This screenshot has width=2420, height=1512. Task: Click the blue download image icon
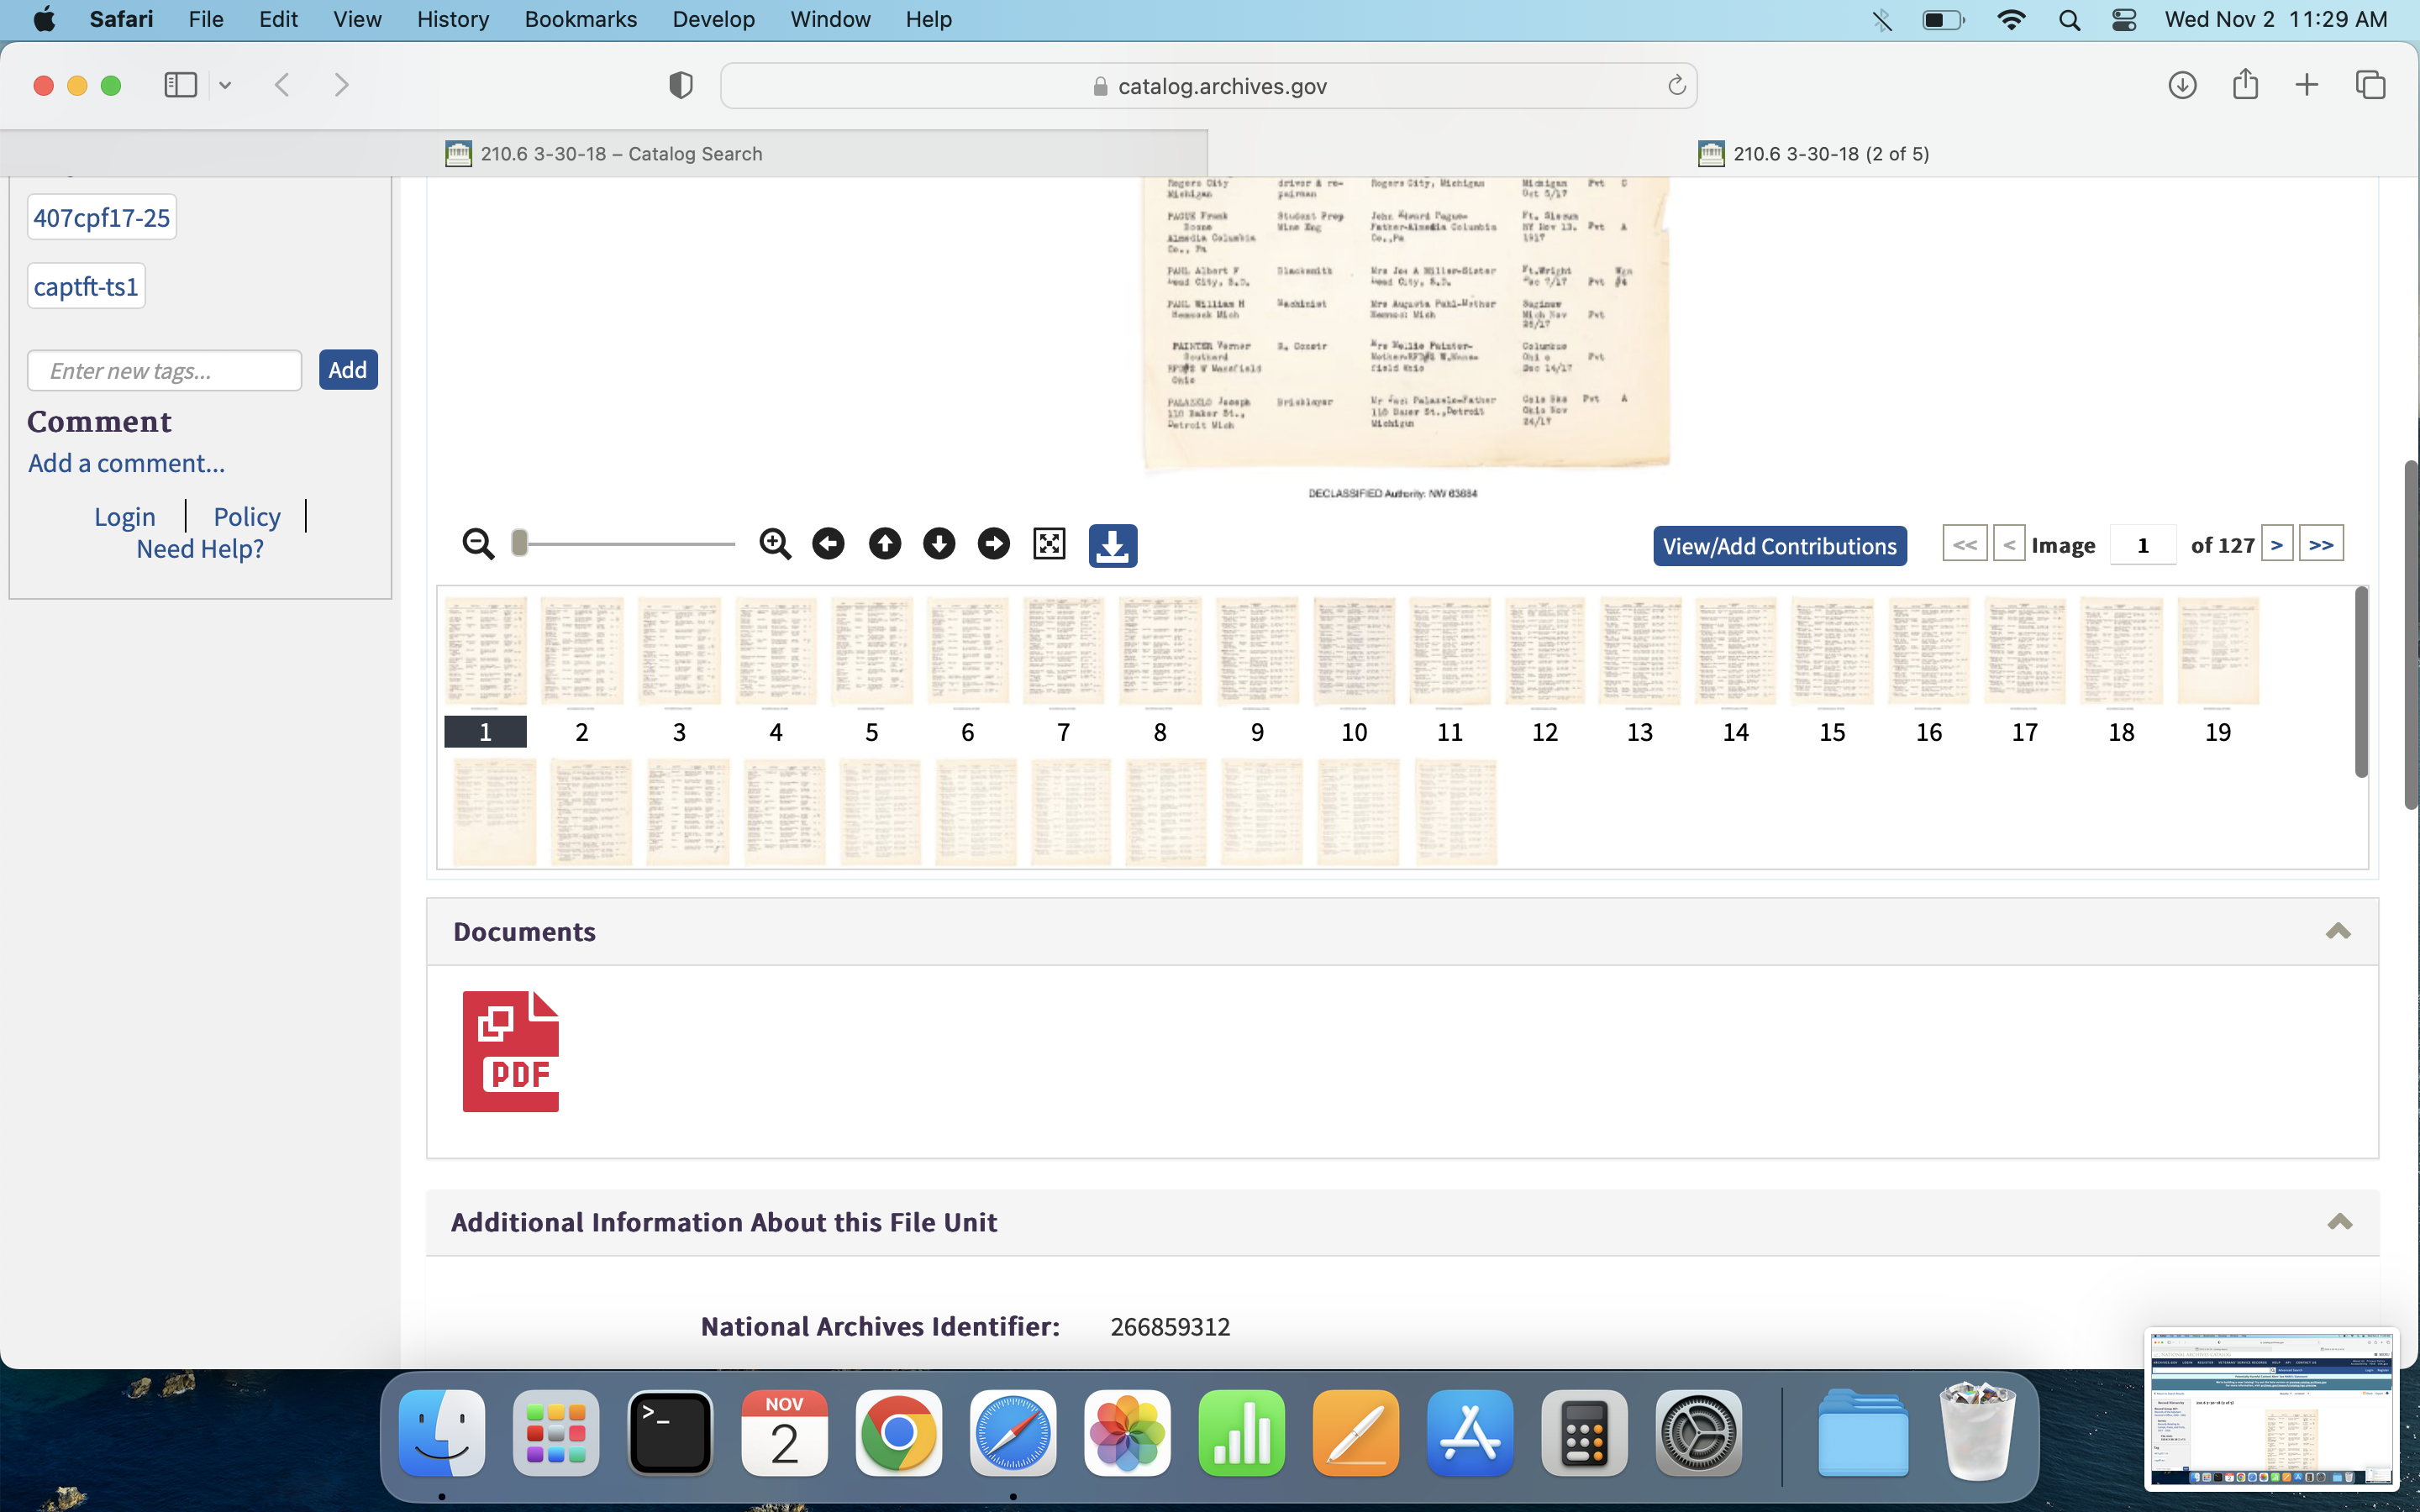point(1112,546)
